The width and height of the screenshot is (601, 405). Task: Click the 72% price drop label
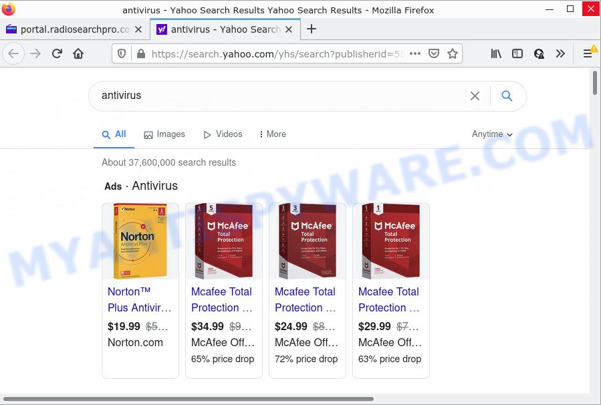pos(306,359)
